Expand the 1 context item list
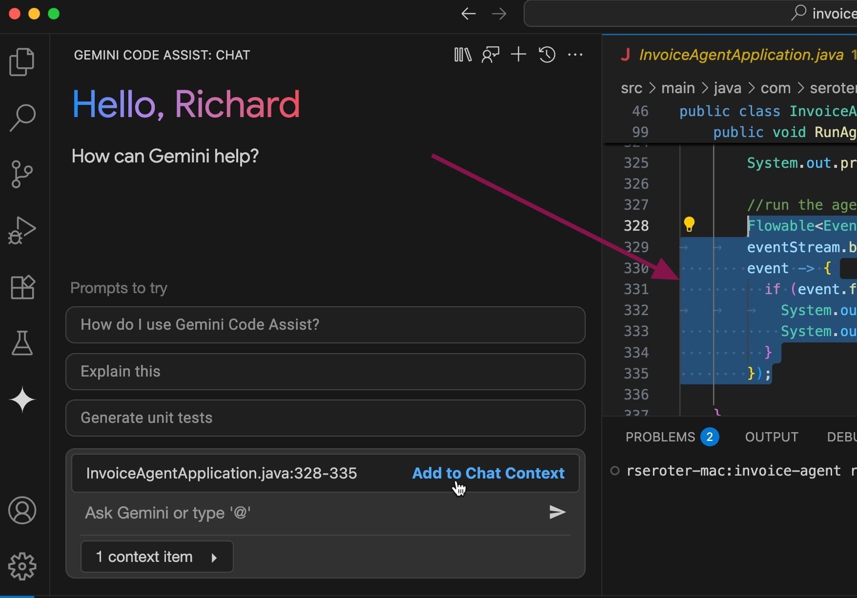The height and width of the screenshot is (598, 857). (157, 557)
